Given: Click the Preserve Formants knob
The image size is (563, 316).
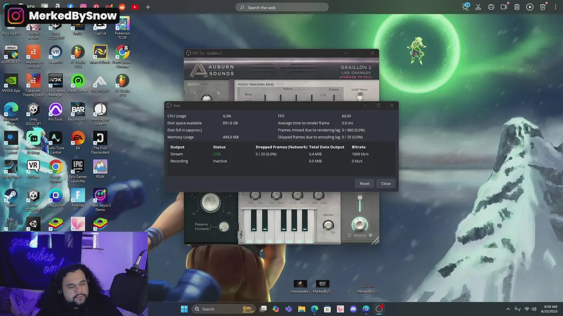Looking at the screenshot, I should click(x=224, y=226).
